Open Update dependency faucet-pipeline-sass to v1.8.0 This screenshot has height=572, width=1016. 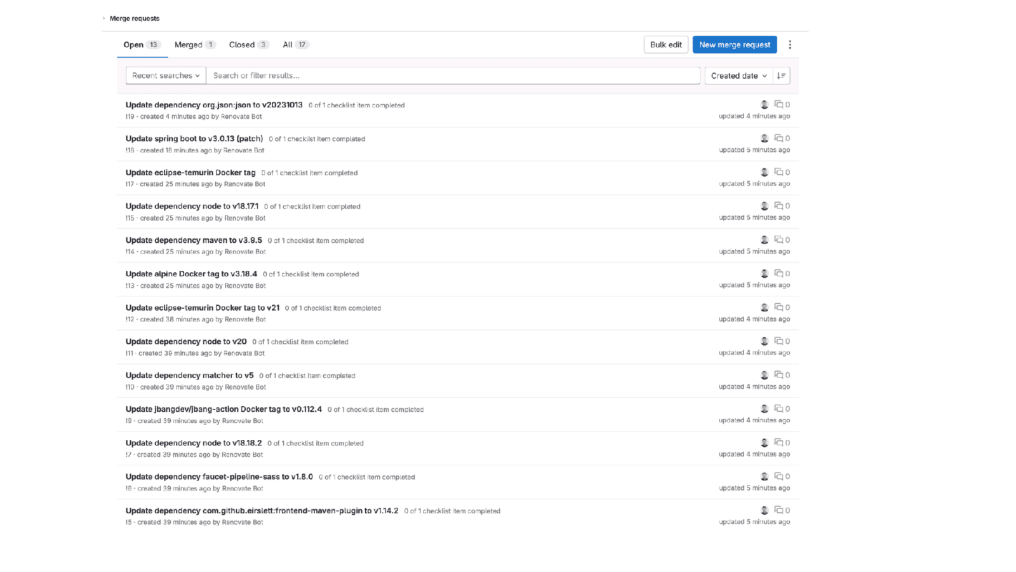point(219,477)
